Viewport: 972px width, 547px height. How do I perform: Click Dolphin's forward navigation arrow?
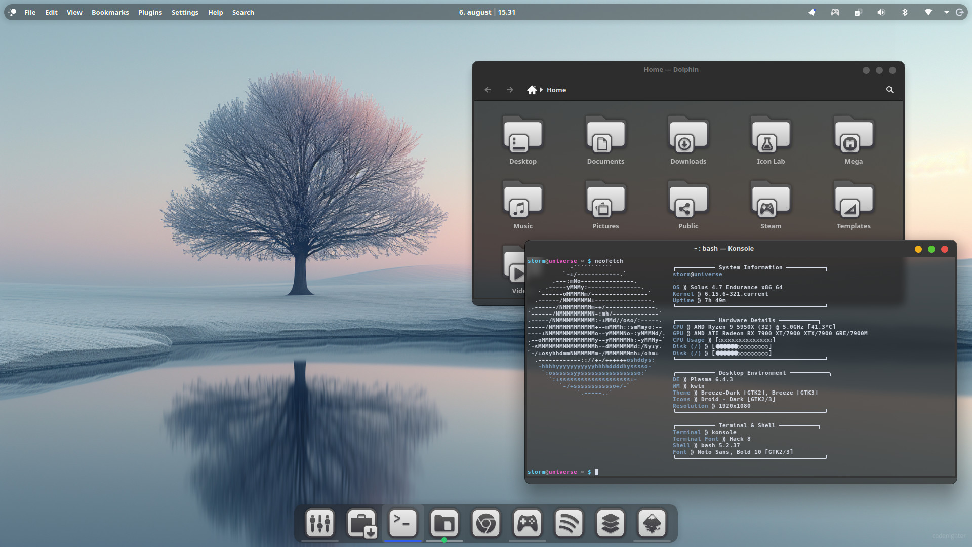click(510, 90)
